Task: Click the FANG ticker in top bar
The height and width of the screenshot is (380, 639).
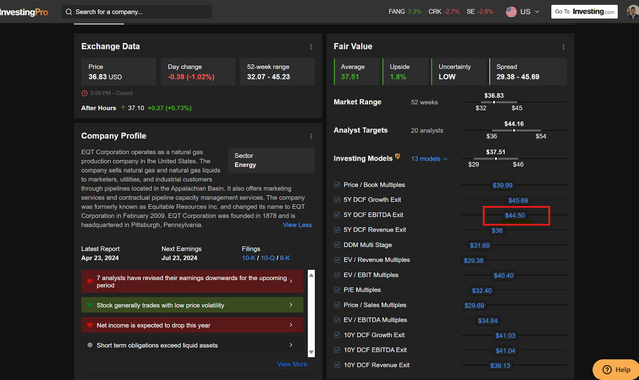Action: point(405,12)
